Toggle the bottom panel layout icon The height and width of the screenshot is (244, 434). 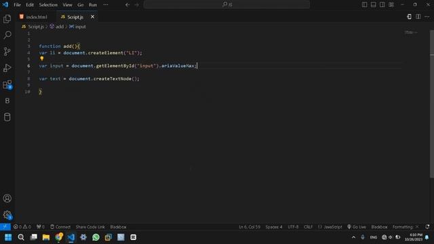[374, 5]
